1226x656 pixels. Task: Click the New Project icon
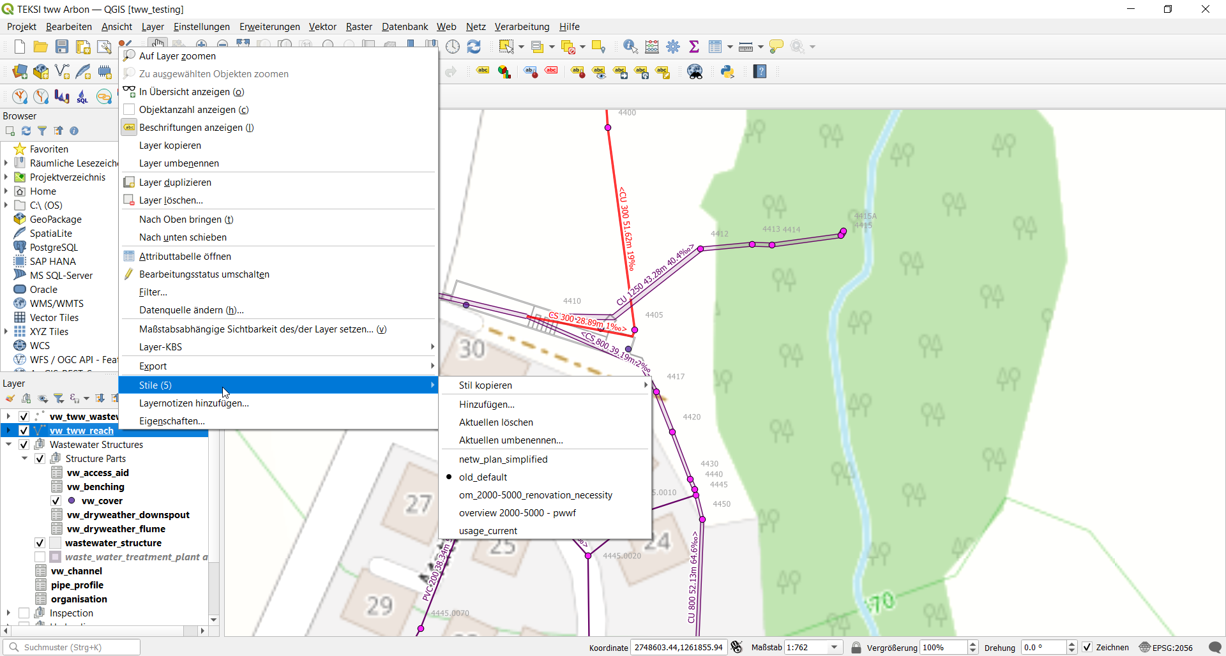tap(20, 47)
